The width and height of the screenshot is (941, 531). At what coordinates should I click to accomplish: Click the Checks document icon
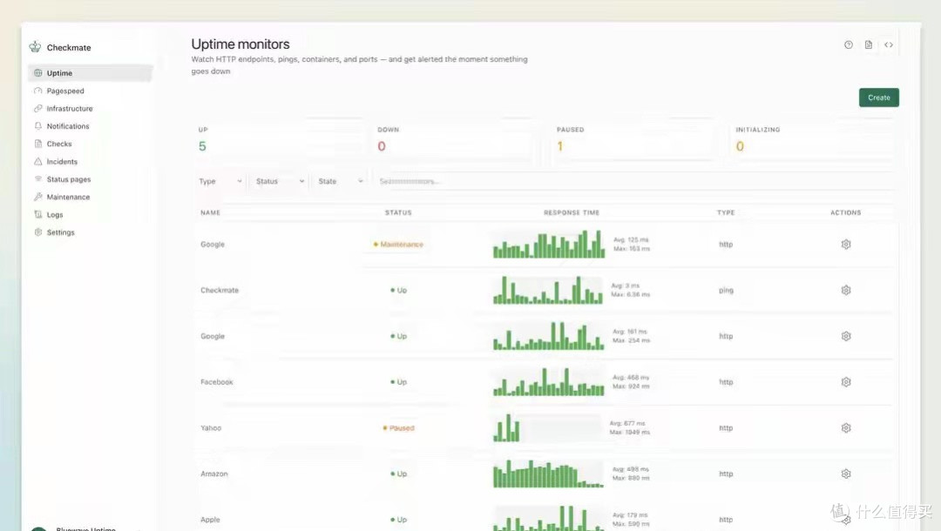37,144
